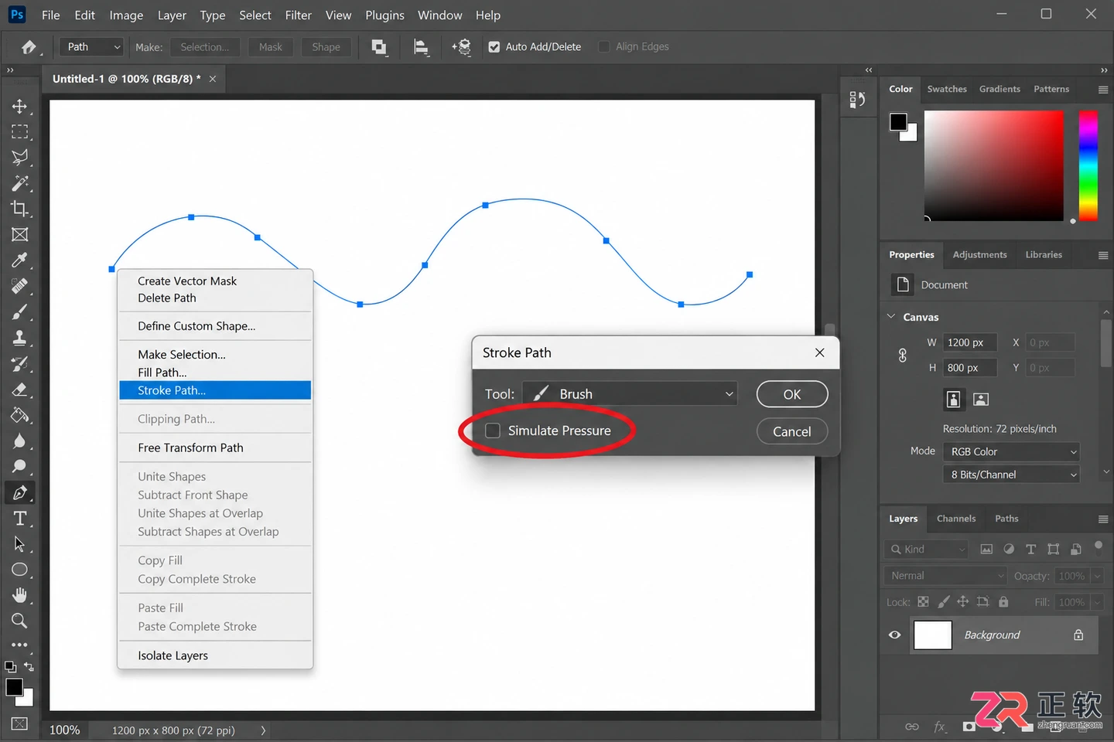Viewport: 1114px width, 742px height.
Task: Select the Crop tool
Action: coord(19,209)
